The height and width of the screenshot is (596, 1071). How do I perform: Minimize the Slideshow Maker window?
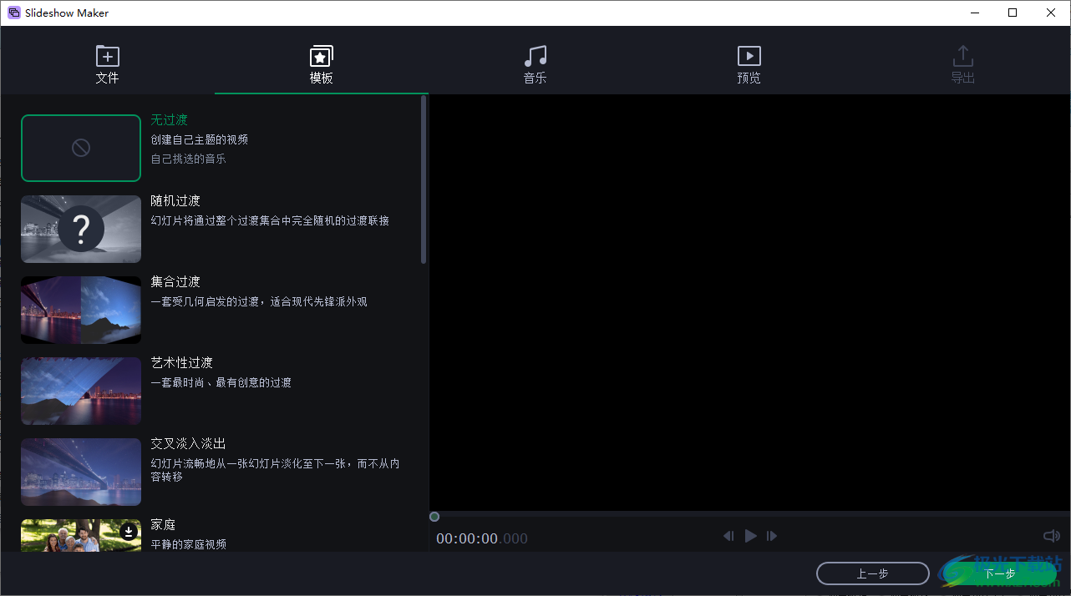point(974,13)
